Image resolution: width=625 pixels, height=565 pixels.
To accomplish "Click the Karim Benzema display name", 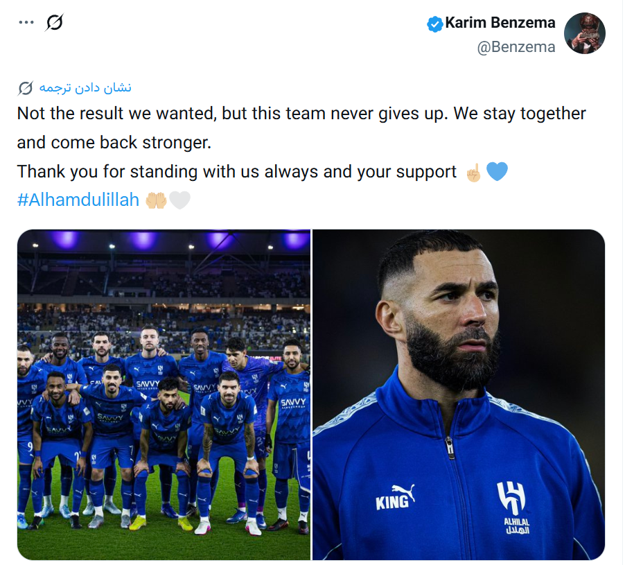I will click(x=500, y=23).
